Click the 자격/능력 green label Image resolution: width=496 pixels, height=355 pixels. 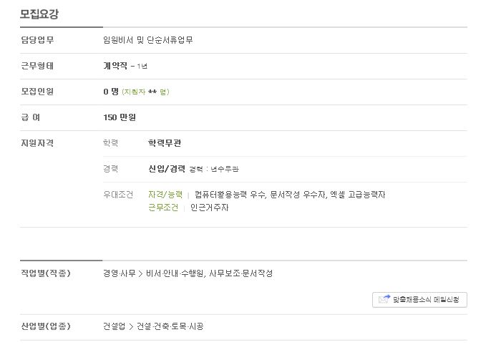[165, 194]
